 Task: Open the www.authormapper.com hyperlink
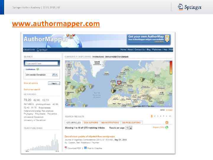(x=56, y=24)
